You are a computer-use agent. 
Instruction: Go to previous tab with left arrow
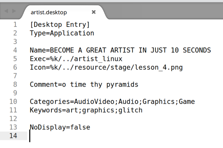[x=6, y=11]
